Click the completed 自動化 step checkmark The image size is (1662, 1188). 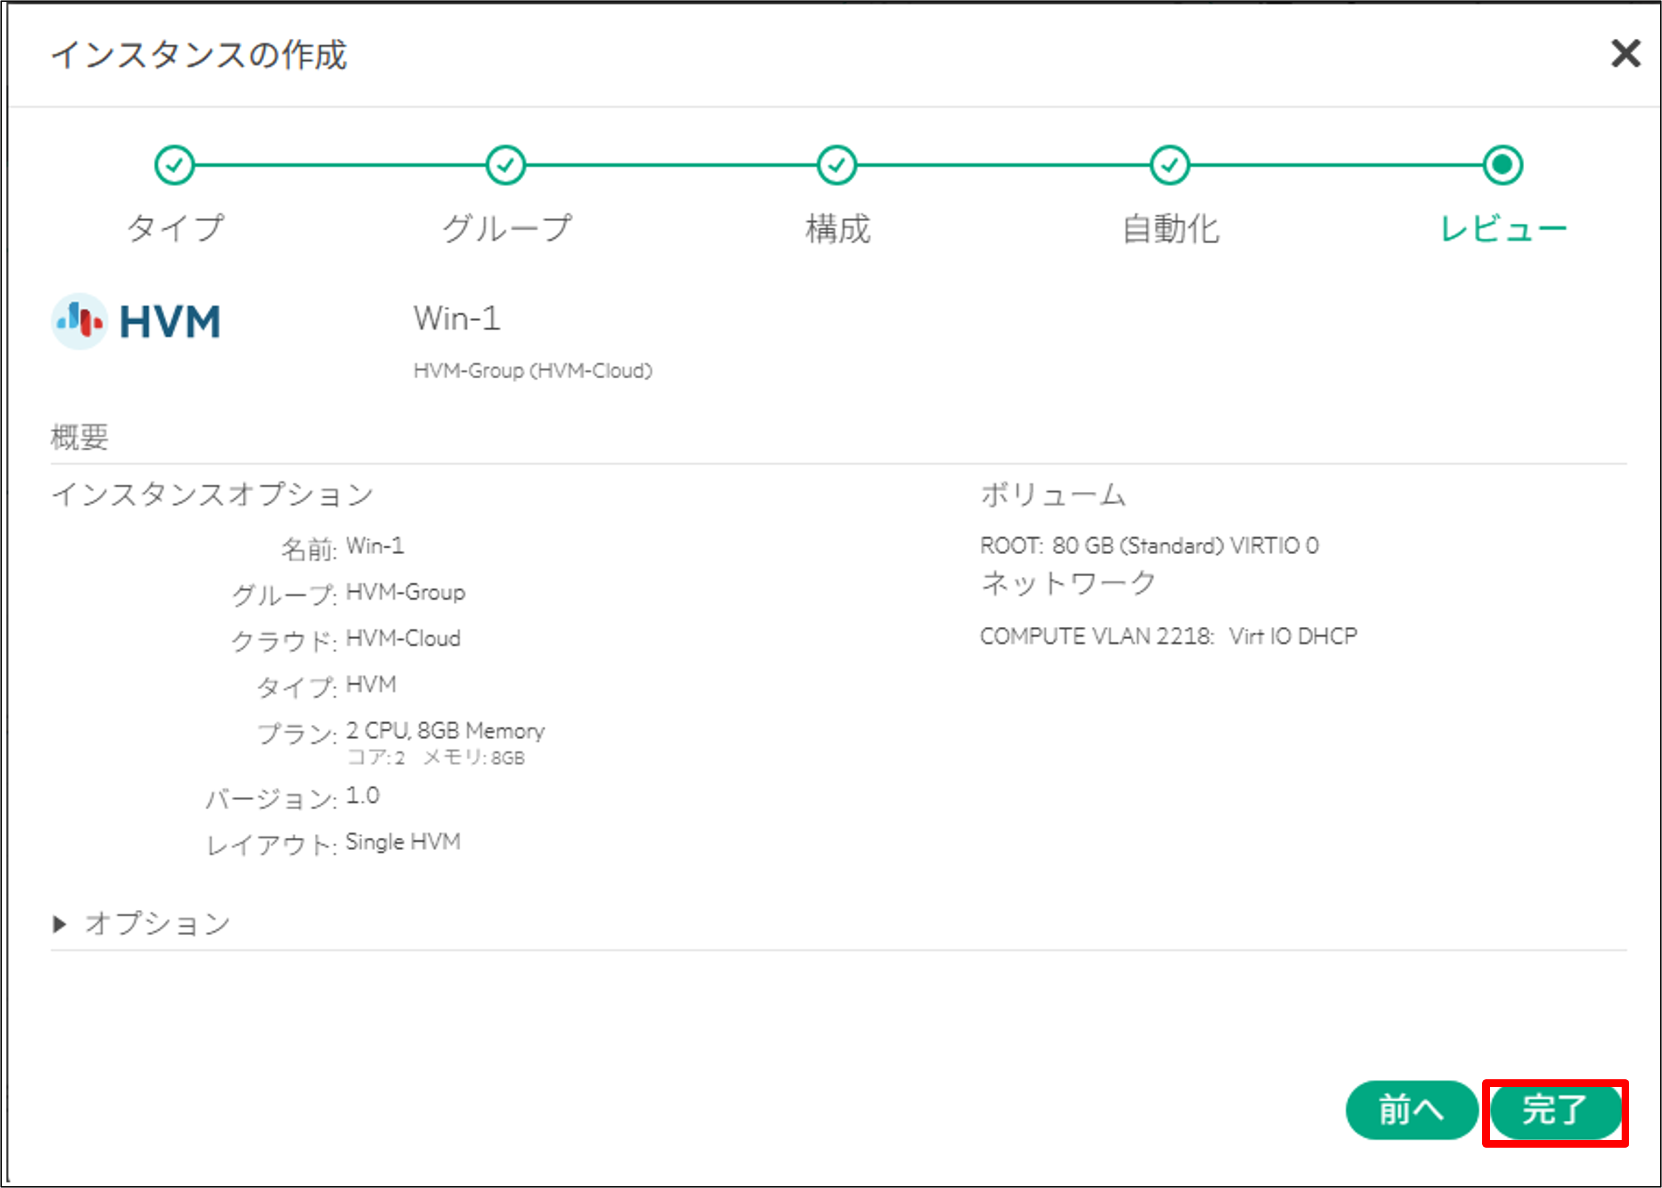(1170, 164)
